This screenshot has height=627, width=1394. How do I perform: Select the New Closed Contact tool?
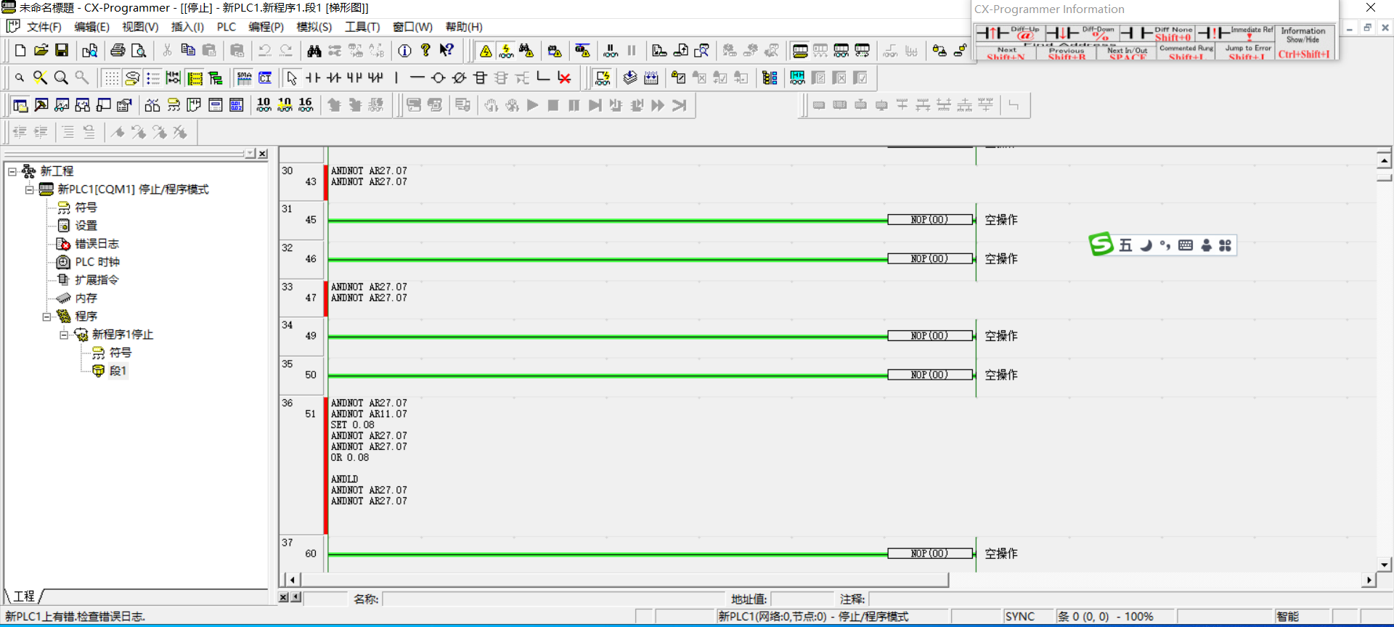click(x=333, y=78)
